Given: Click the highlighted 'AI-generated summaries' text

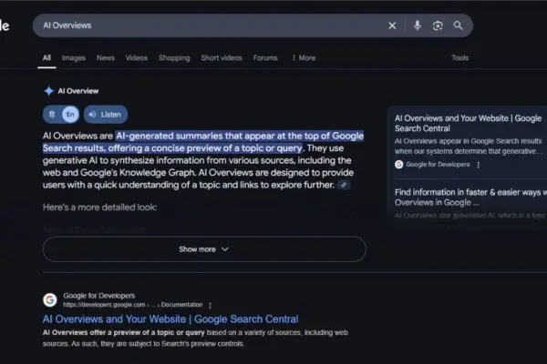Looking at the screenshot, I should (x=203, y=142).
